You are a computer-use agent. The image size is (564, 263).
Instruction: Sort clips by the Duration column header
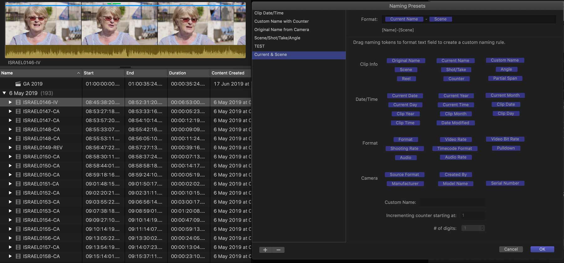coord(189,73)
